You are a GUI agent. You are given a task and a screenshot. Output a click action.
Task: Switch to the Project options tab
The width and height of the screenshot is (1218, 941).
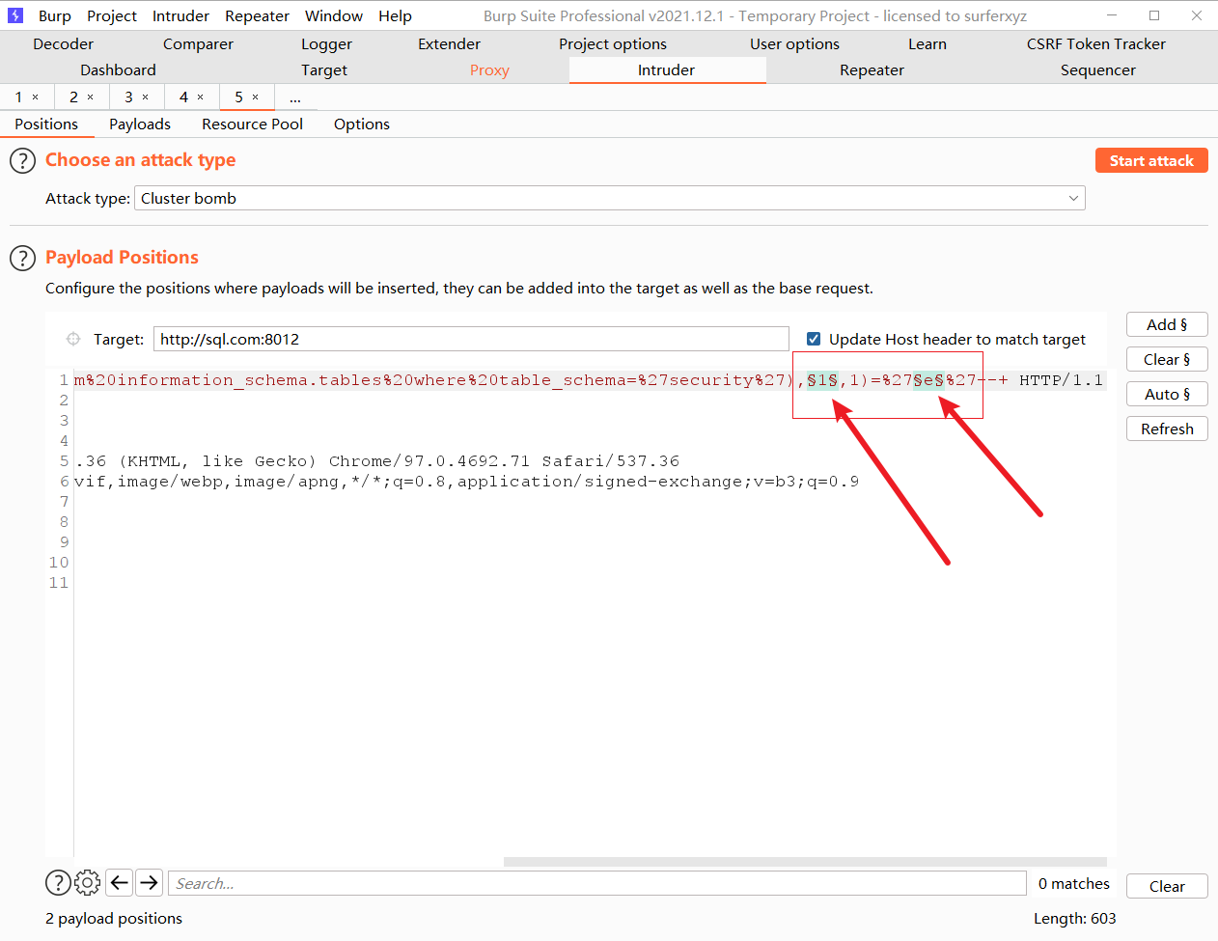click(613, 44)
